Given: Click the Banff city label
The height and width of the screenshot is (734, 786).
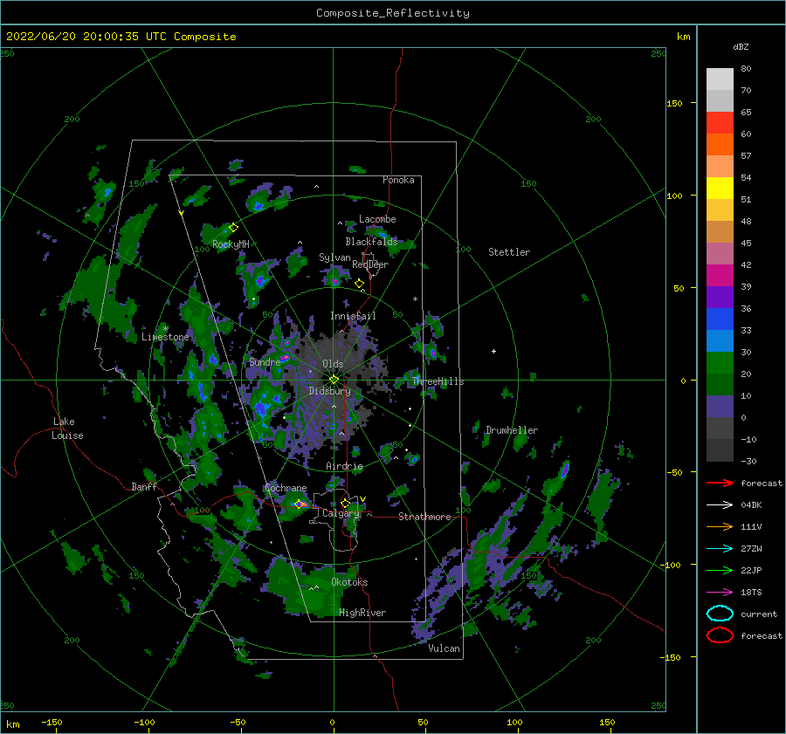Looking at the screenshot, I should [x=144, y=486].
